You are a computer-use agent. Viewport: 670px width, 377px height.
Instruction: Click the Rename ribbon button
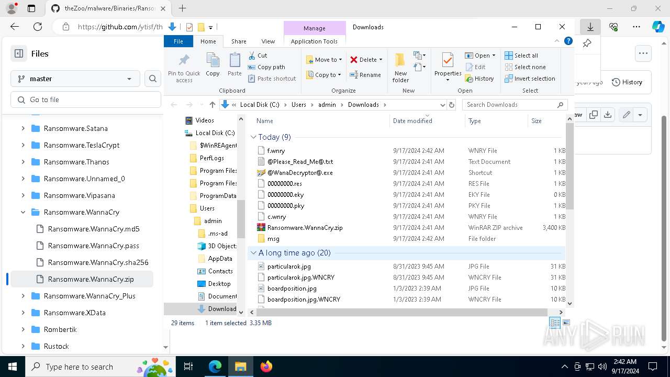(365, 75)
